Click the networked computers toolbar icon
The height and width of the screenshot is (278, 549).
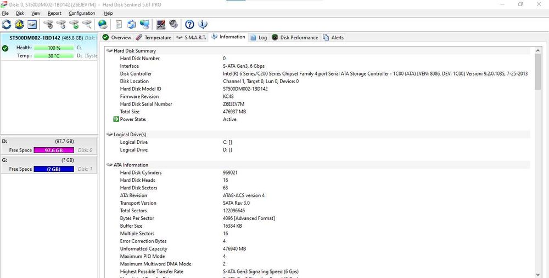click(144, 25)
